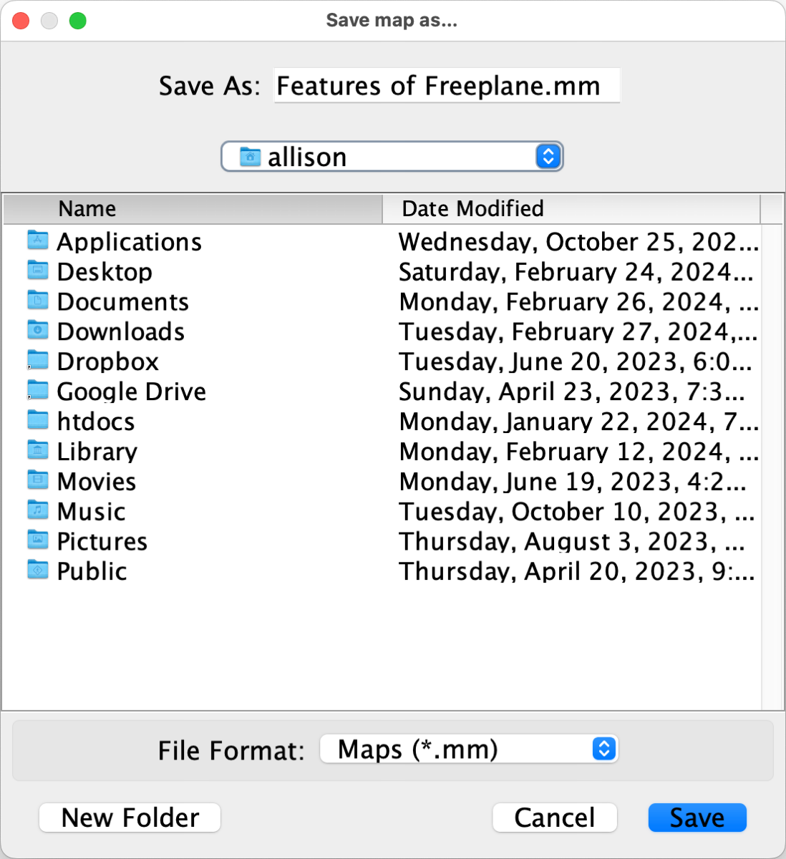The image size is (786, 859).
Task: Select the Downloads folder icon
Action: coord(38,331)
